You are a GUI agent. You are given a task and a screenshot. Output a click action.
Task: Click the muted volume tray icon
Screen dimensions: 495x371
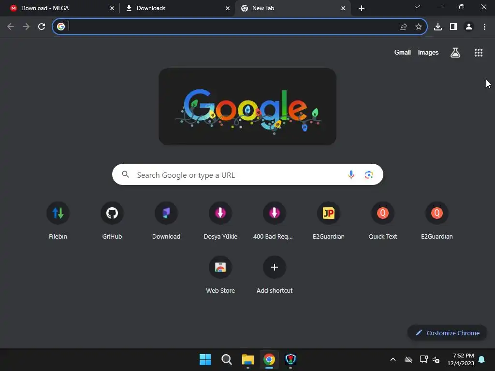(x=436, y=359)
